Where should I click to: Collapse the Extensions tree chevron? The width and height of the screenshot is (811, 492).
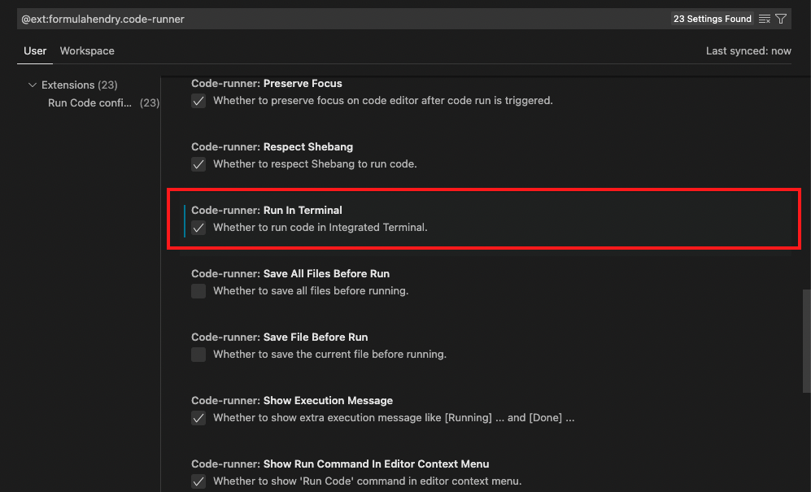click(x=32, y=85)
